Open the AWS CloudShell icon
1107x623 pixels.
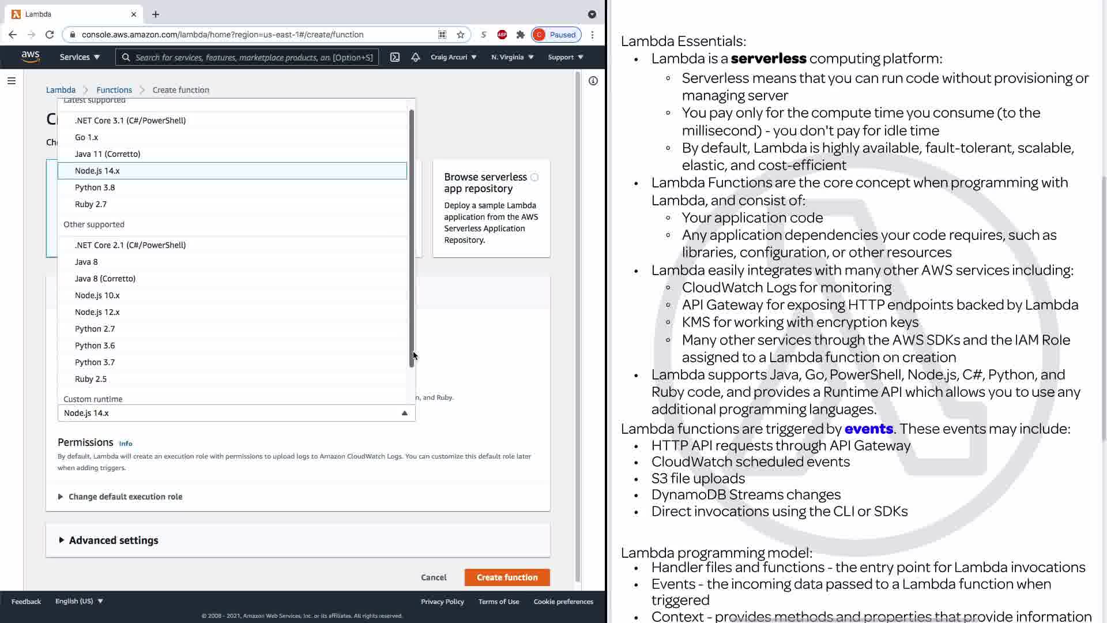[x=395, y=57]
